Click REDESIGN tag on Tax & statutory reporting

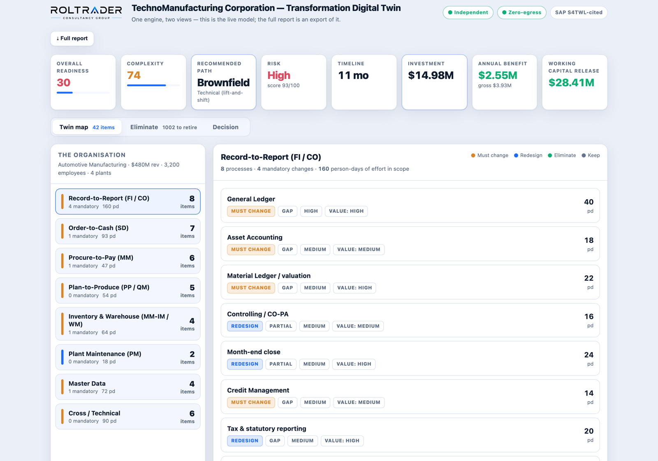pos(245,440)
